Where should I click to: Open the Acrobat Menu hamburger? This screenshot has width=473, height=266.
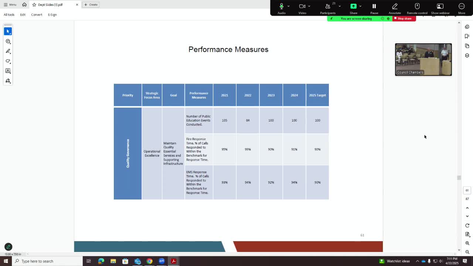pos(10,4)
